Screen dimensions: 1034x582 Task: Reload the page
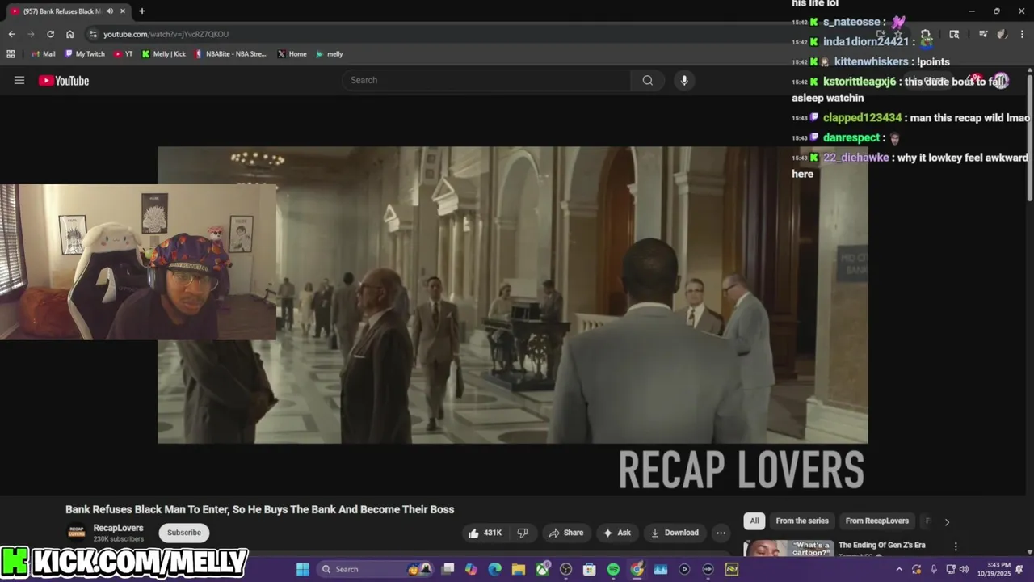(x=50, y=34)
